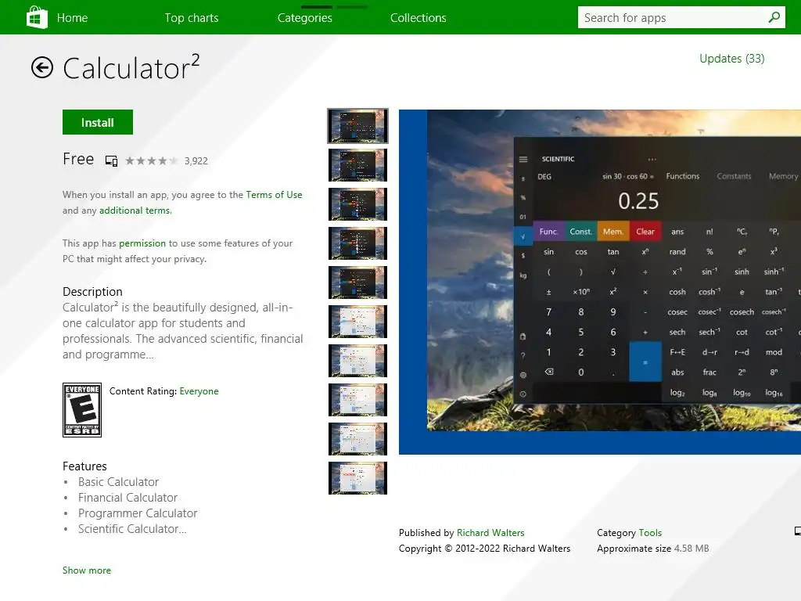Click the large scientific calculator preview image

click(600, 282)
